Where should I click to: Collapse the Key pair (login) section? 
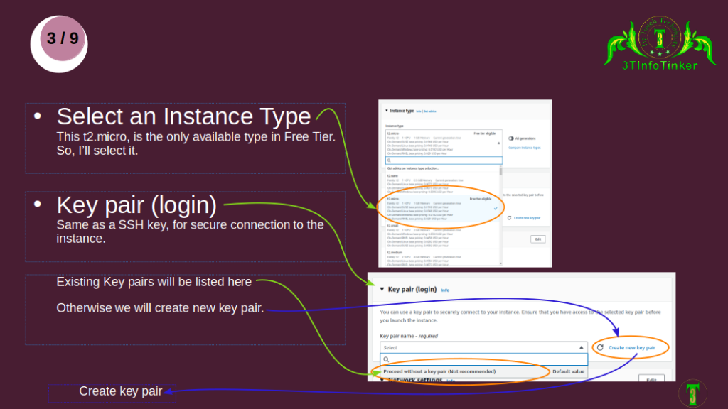click(382, 289)
